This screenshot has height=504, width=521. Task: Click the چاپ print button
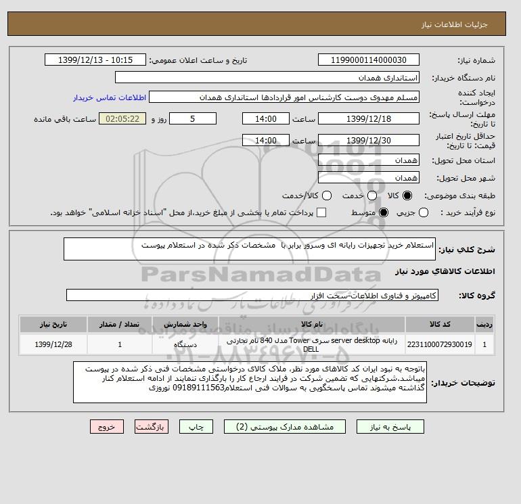click(x=196, y=427)
